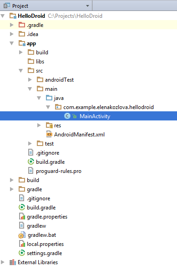Viewport: 177px width, 266px height.
Task: Click the app module folder icon
Action: (22, 43)
